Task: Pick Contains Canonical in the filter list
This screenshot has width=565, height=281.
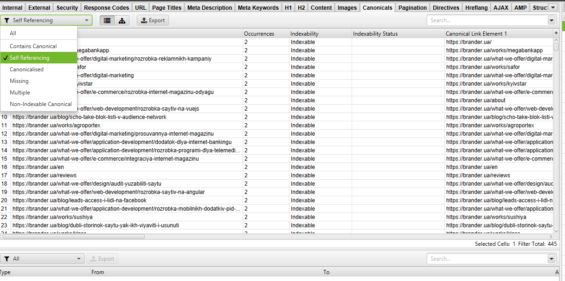Action: (33, 46)
